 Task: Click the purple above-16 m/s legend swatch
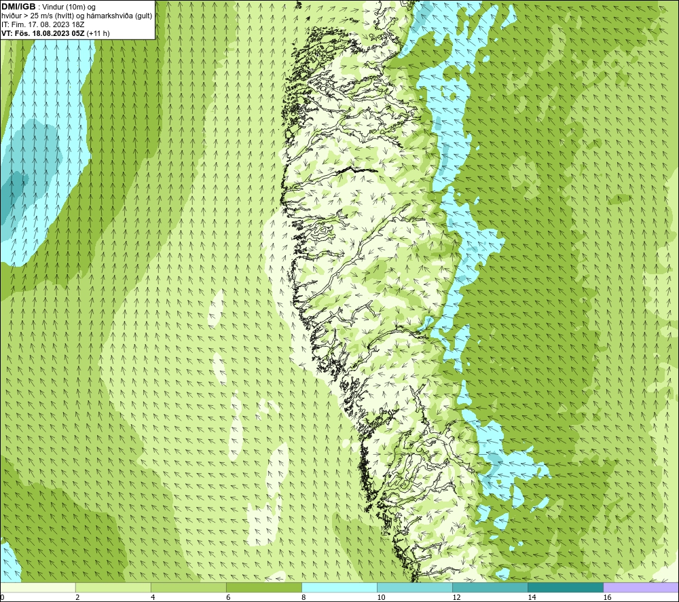pos(641,587)
